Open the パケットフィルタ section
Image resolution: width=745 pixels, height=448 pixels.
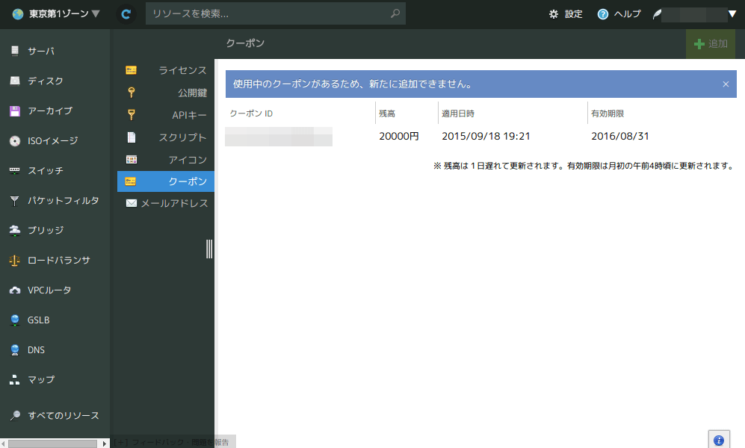63,200
